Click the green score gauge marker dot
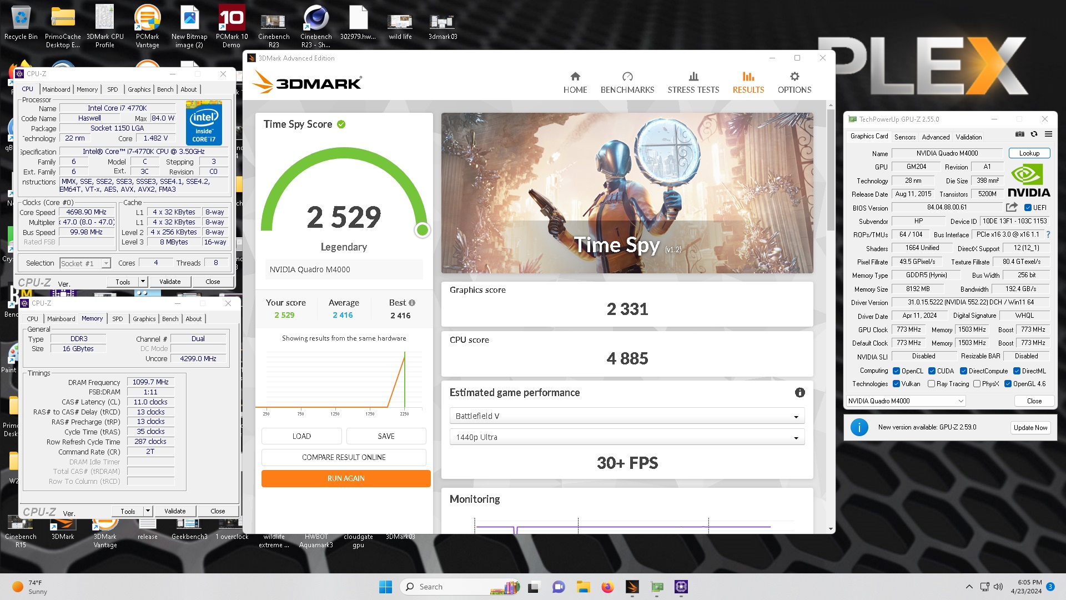Screen dimensions: 1066x600 click(x=423, y=230)
